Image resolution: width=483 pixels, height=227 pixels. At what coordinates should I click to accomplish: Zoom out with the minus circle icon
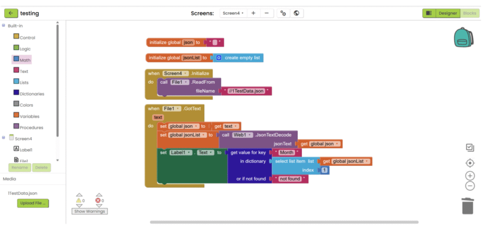tap(470, 186)
